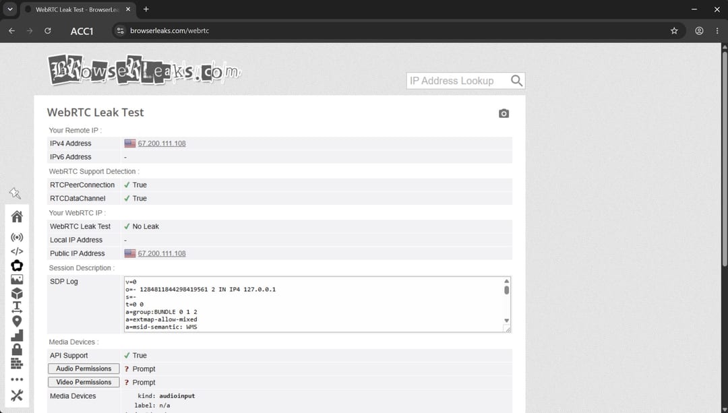Go to the home icon in sidebar

click(x=17, y=217)
